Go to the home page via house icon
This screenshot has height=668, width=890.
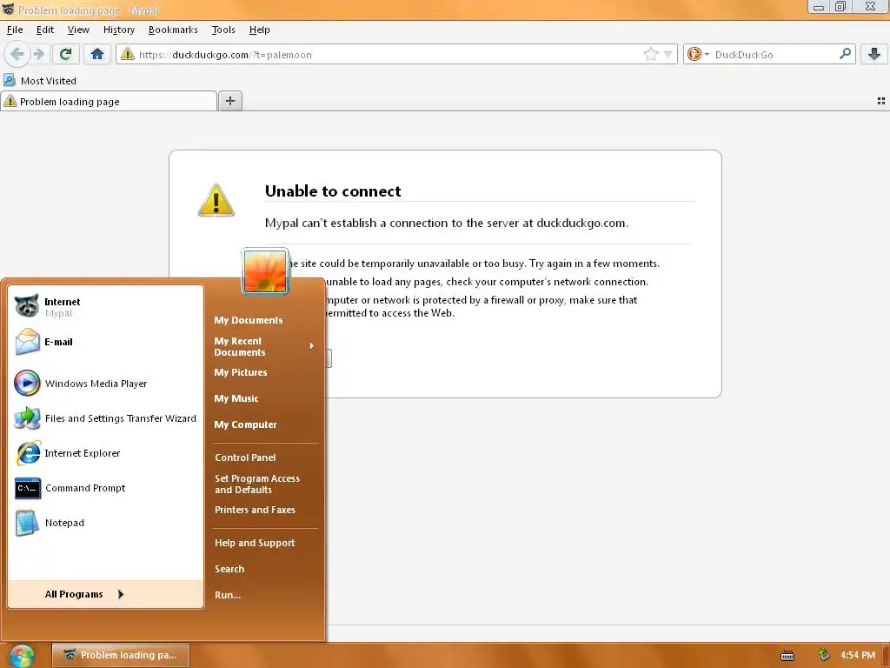point(97,54)
